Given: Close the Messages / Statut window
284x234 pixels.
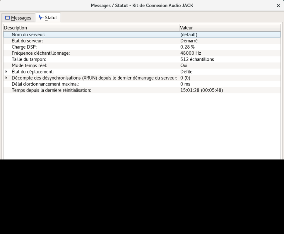Looking at the screenshot, I should (x=278, y=6).
